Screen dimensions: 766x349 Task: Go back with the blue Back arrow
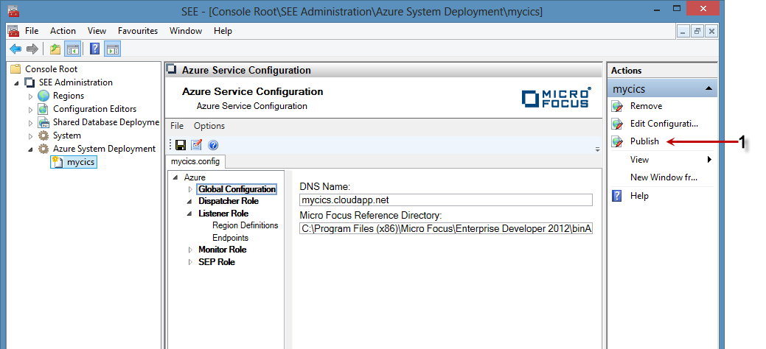pos(15,49)
